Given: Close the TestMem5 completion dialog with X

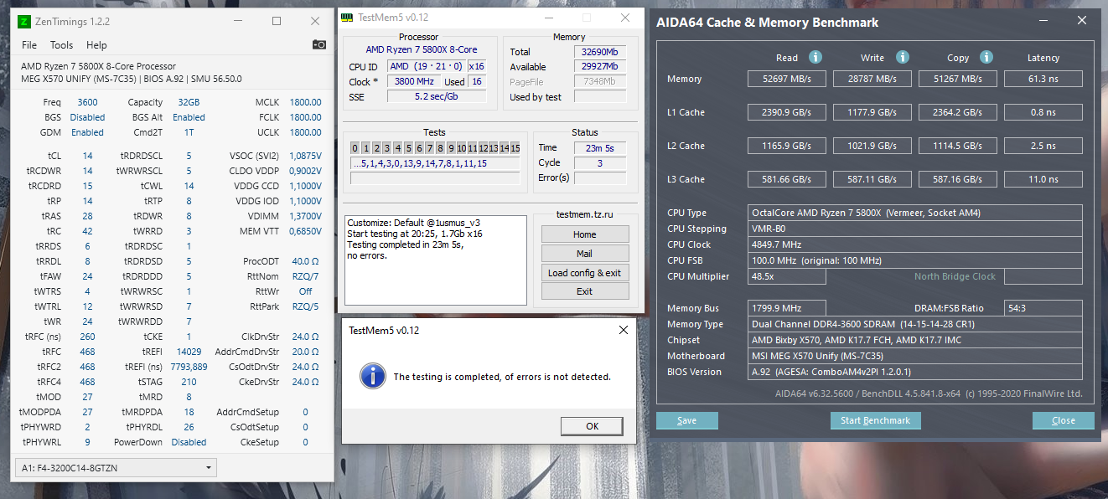Looking at the screenshot, I should click(x=623, y=331).
